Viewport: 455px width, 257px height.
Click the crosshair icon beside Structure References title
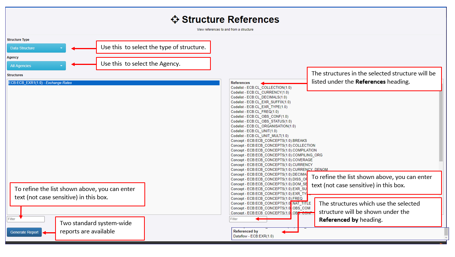point(175,19)
